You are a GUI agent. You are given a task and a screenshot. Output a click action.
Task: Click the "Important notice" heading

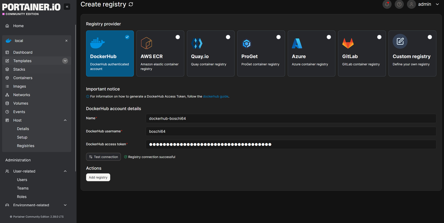(103, 89)
